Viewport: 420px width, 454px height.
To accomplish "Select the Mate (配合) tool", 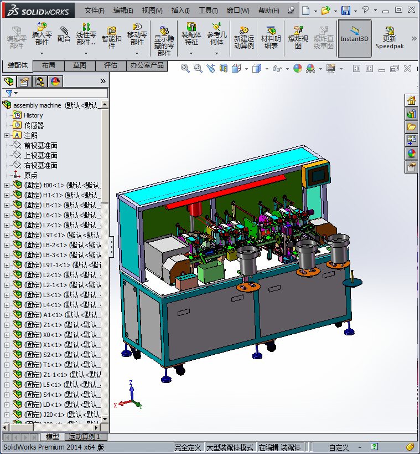I will click(64, 34).
